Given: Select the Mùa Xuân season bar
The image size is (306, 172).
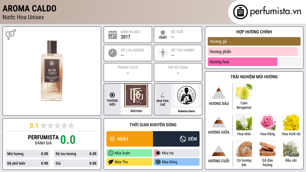Looking at the screenshot, I should [x=129, y=153].
